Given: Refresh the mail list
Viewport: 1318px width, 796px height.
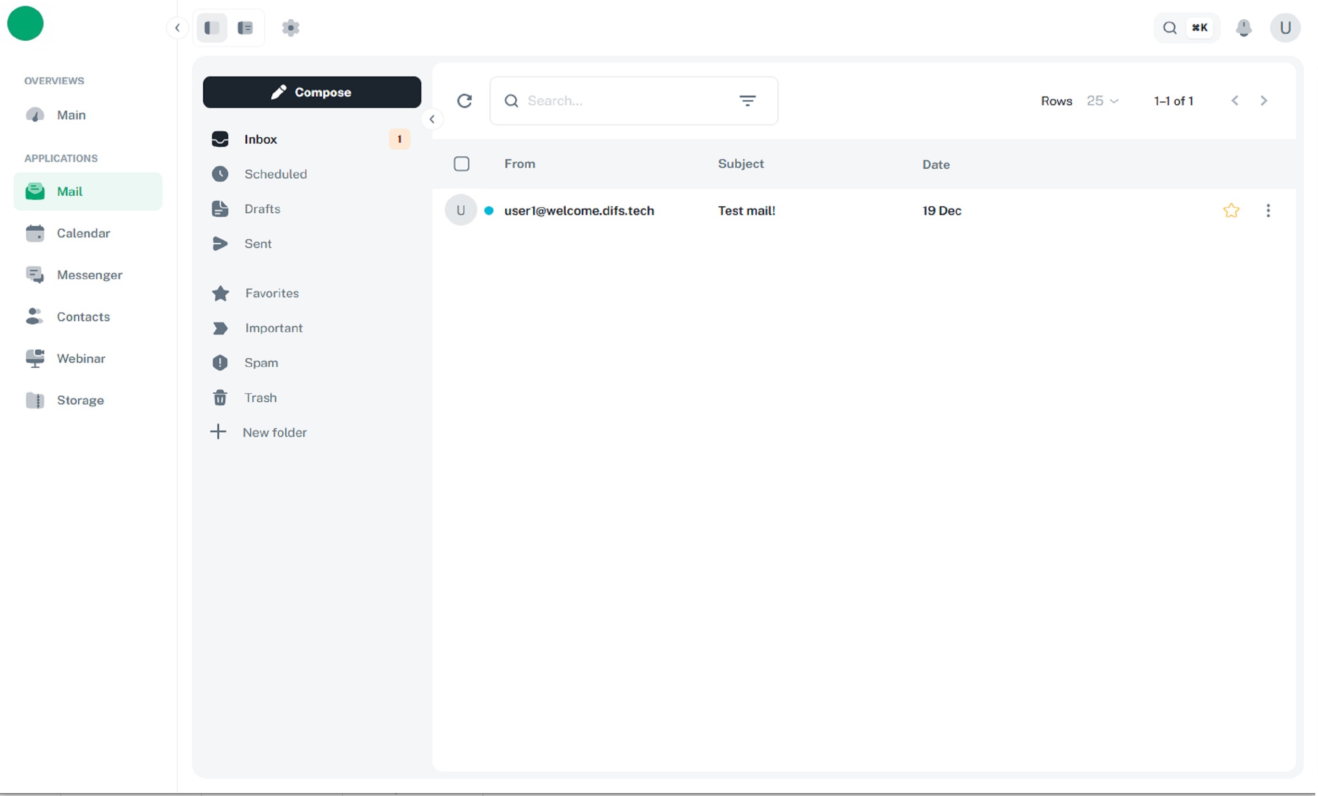Looking at the screenshot, I should coord(465,101).
